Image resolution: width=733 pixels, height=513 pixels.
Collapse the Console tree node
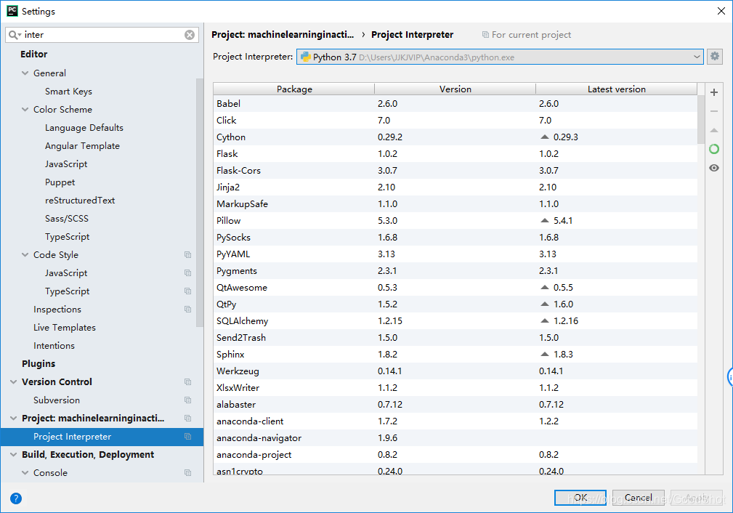[25, 473]
